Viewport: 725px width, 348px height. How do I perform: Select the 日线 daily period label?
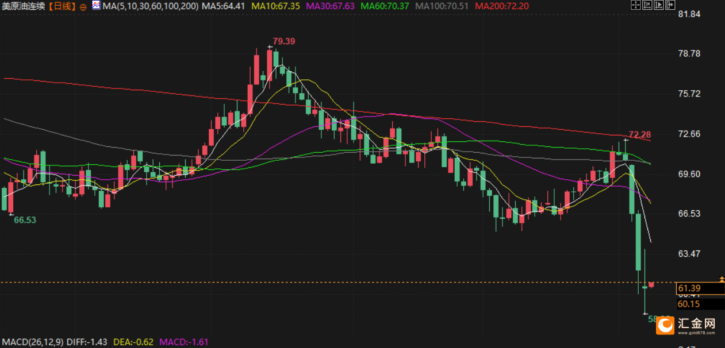pos(63,7)
